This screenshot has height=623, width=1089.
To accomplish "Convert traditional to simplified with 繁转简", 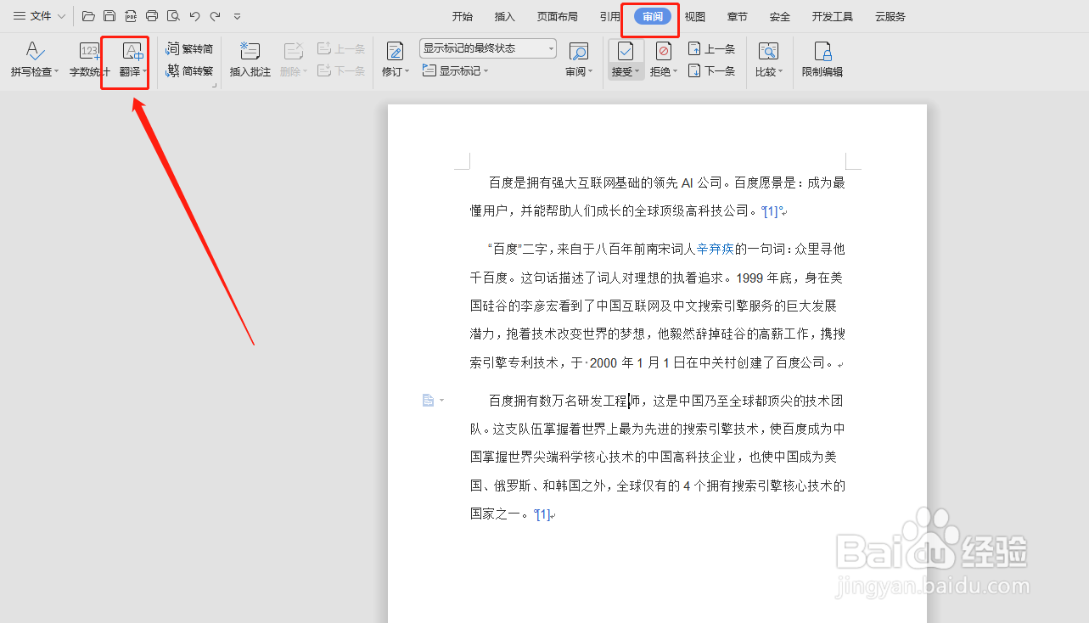I will coord(189,49).
